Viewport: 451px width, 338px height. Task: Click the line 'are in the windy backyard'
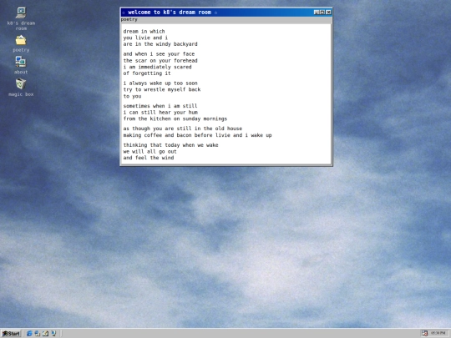click(160, 44)
